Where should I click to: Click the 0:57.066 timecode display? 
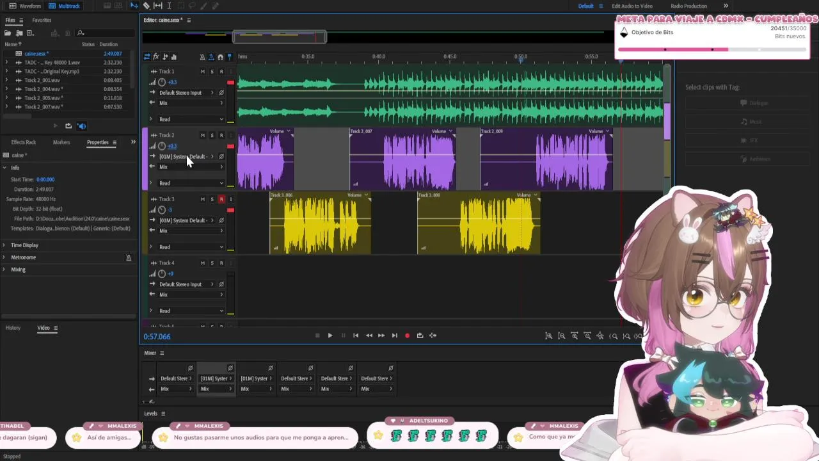(x=157, y=337)
